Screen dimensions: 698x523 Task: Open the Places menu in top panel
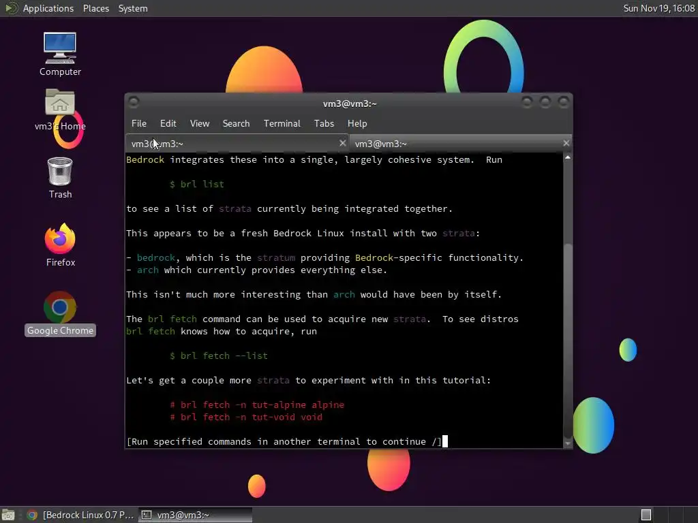point(95,8)
